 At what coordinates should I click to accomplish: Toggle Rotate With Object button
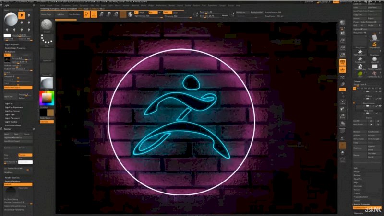point(18,87)
